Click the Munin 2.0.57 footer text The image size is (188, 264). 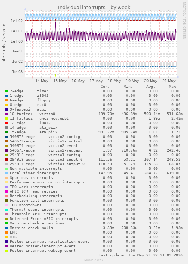pyautogui.click(x=94, y=260)
